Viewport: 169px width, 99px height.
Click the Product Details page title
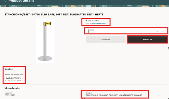pyautogui.click(x=21, y=1)
